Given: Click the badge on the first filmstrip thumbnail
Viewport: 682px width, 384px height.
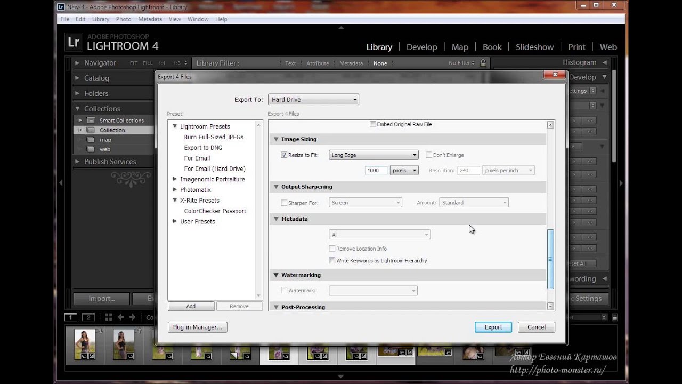Looking at the screenshot, I should 85,356.
